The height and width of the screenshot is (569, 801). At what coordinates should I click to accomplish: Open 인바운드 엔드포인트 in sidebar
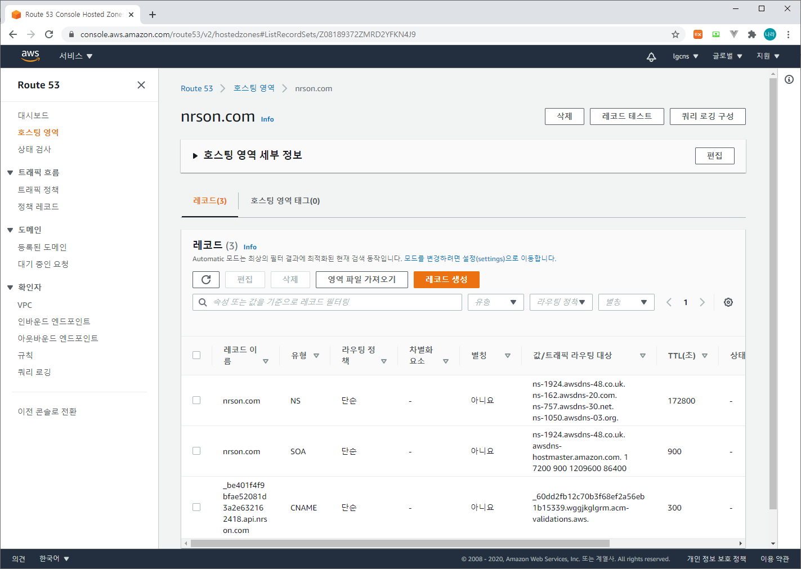(54, 321)
